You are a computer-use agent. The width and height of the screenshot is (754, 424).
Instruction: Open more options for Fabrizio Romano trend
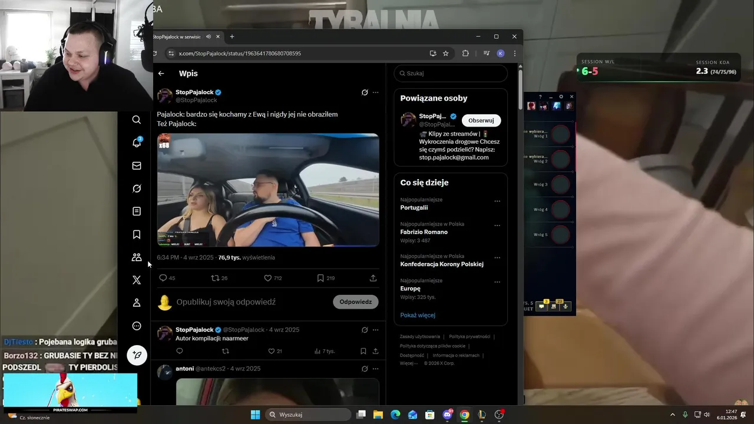click(x=497, y=226)
